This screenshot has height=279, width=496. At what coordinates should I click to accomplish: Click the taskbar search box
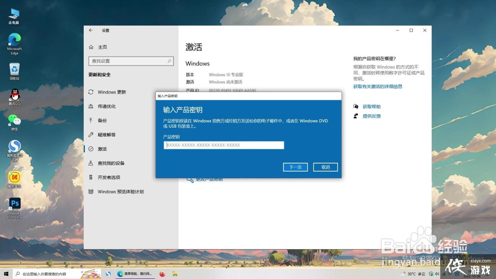(57, 274)
